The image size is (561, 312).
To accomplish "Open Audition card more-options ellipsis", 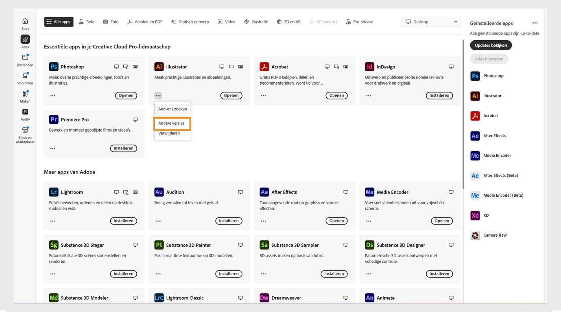I will pos(158,221).
